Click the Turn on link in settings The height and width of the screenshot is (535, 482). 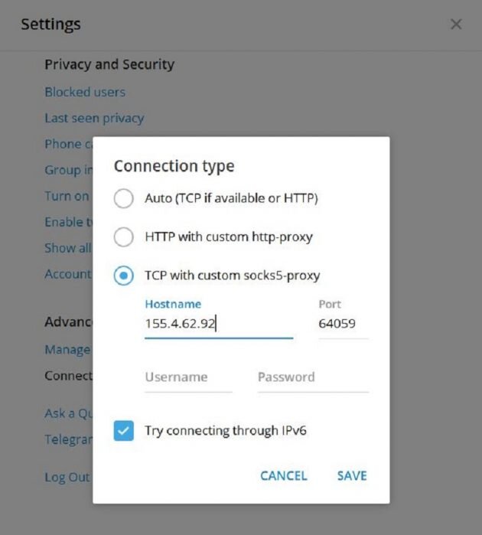[x=67, y=196]
